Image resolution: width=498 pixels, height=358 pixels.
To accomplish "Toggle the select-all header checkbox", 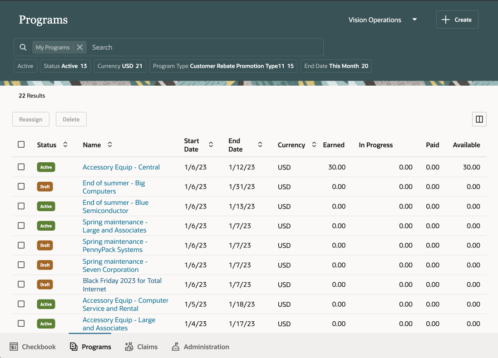I will [x=21, y=145].
